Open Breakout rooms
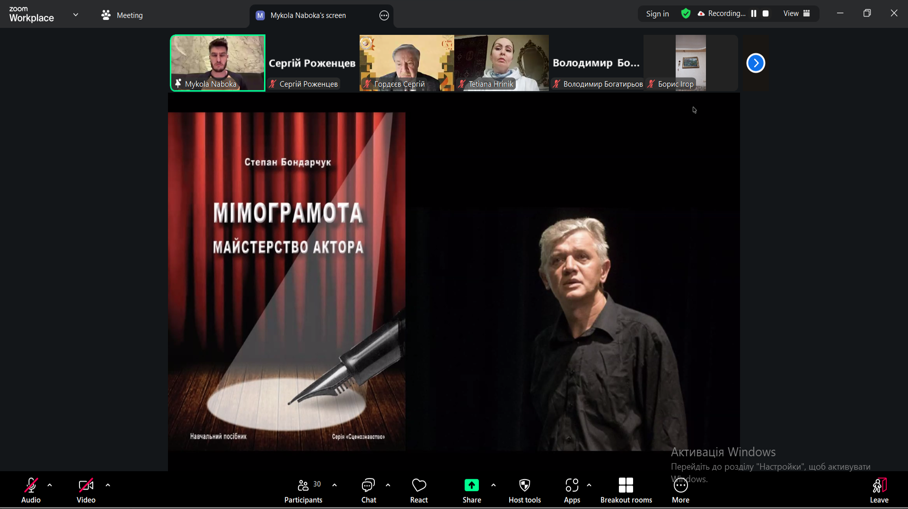 626,490
